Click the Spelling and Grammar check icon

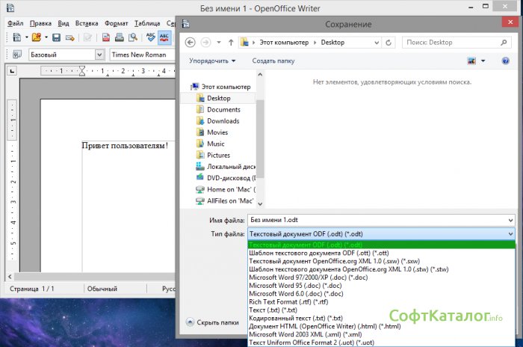pos(150,37)
